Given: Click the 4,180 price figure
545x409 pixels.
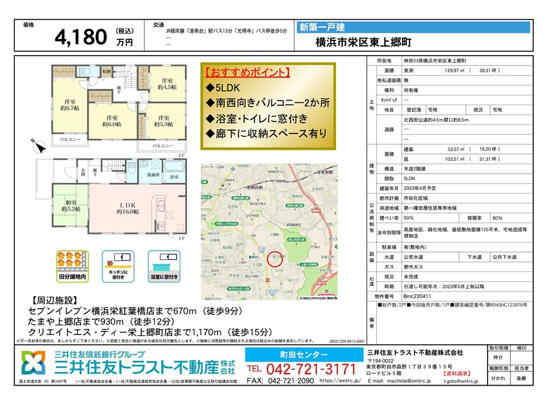Looking at the screenshot, I should [x=81, y=37].
